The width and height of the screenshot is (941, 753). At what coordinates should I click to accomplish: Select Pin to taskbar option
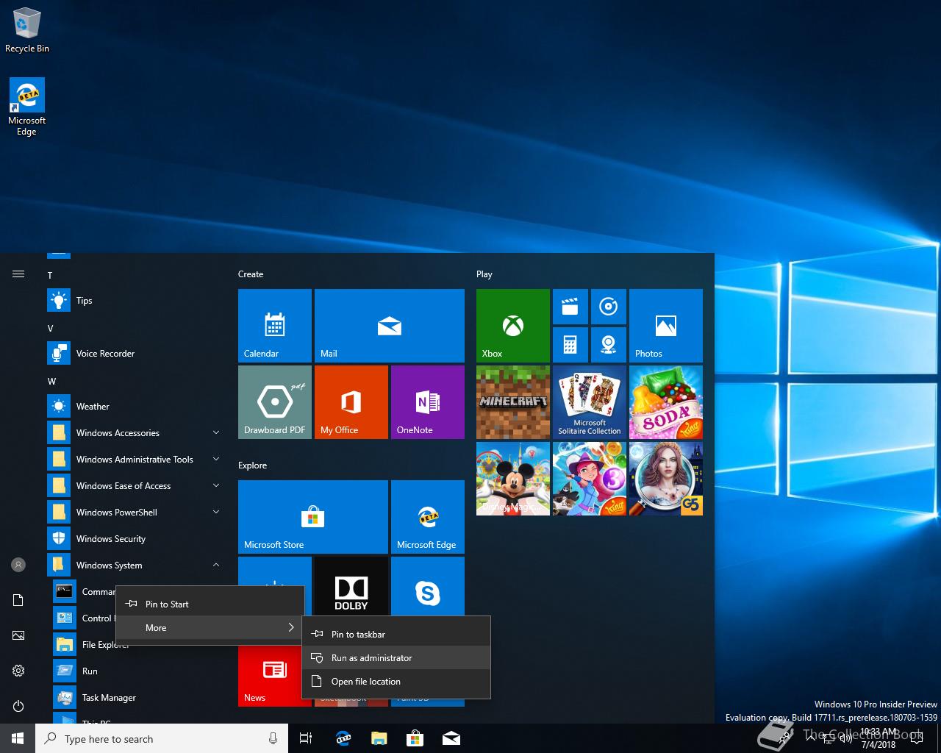coord(396,635)
